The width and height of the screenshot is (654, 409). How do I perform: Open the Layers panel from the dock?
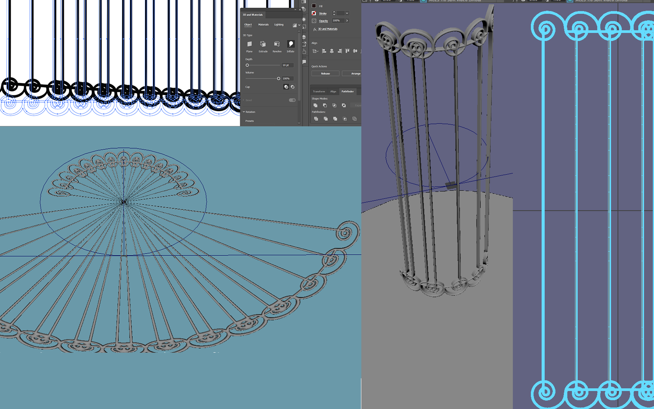(x=304, y=37)
